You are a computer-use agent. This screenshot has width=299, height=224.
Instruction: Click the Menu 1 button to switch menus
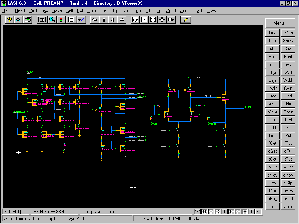[x=280, y=23]
